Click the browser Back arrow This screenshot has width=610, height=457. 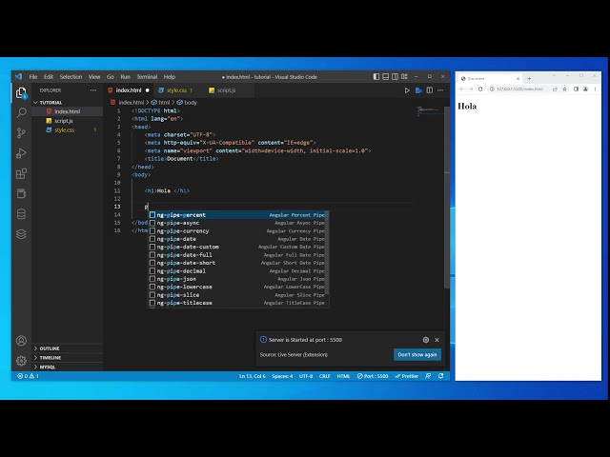pyautogui.click(x=461, y=89)
